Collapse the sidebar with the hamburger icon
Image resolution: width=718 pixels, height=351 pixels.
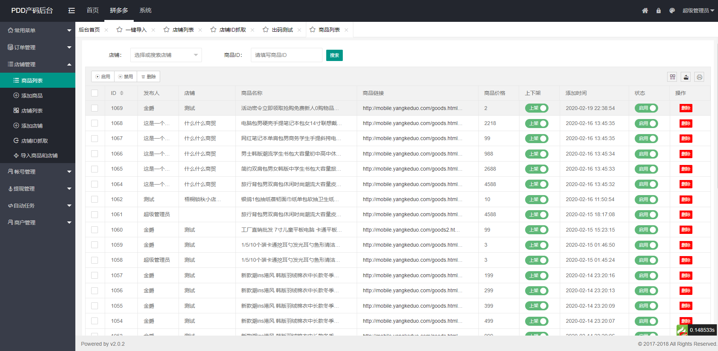click(x=71, y=11)
